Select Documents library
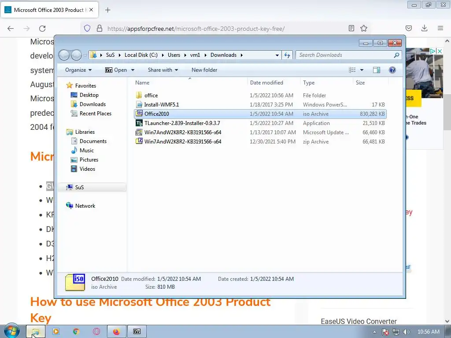This screenshot has height=338, width=451. tap(93, 141)
